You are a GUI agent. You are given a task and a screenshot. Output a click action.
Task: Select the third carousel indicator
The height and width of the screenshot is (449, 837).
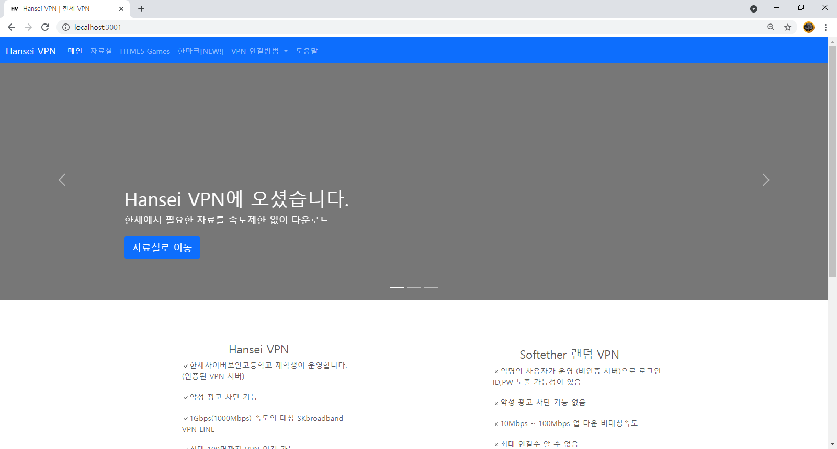pyautogui.click(x=431, y=287)
